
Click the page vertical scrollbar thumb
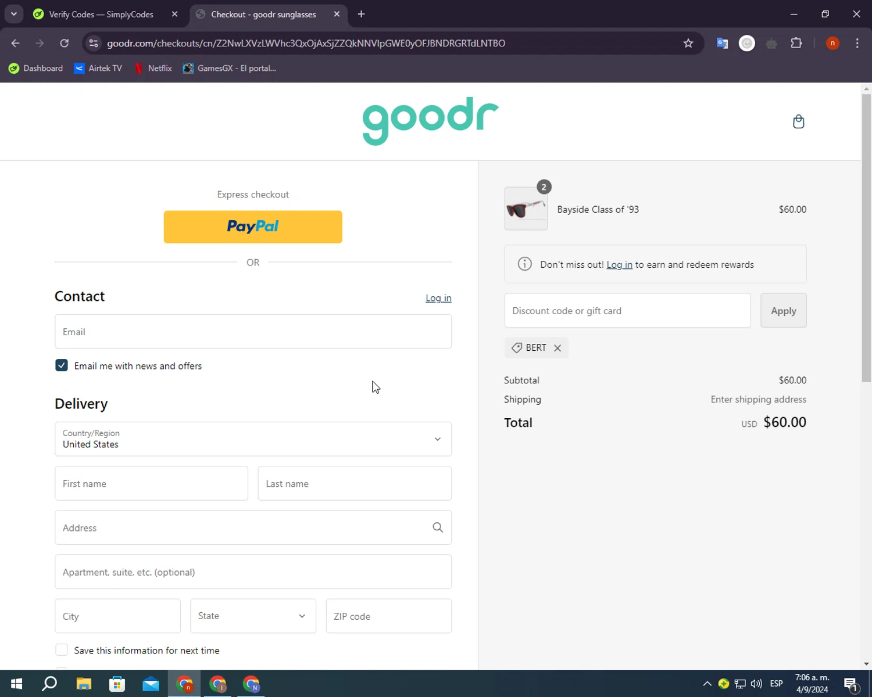tap(866, 238)
